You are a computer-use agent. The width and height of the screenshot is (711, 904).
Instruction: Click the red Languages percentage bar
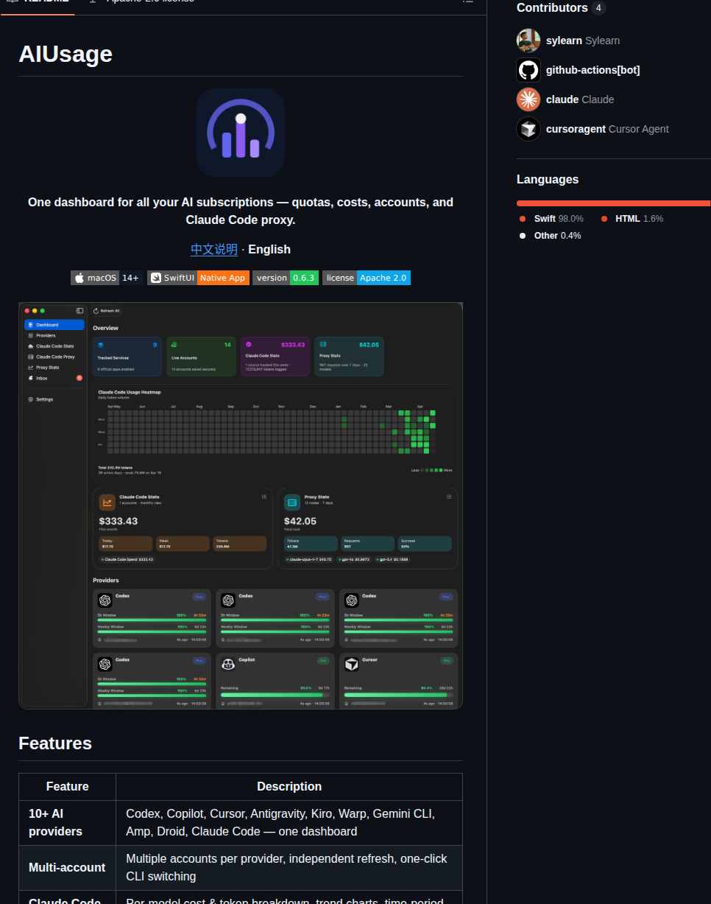point(614,203)
